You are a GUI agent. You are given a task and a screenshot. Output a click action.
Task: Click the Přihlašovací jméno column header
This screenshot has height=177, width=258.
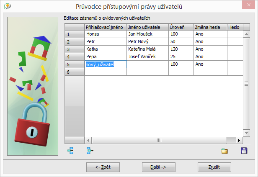(106, 27)
